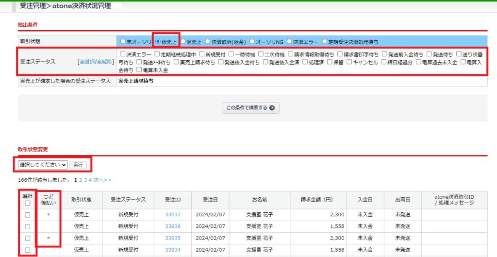Jump to results page 4
497x257 pixels.
[x=90, y=180]
